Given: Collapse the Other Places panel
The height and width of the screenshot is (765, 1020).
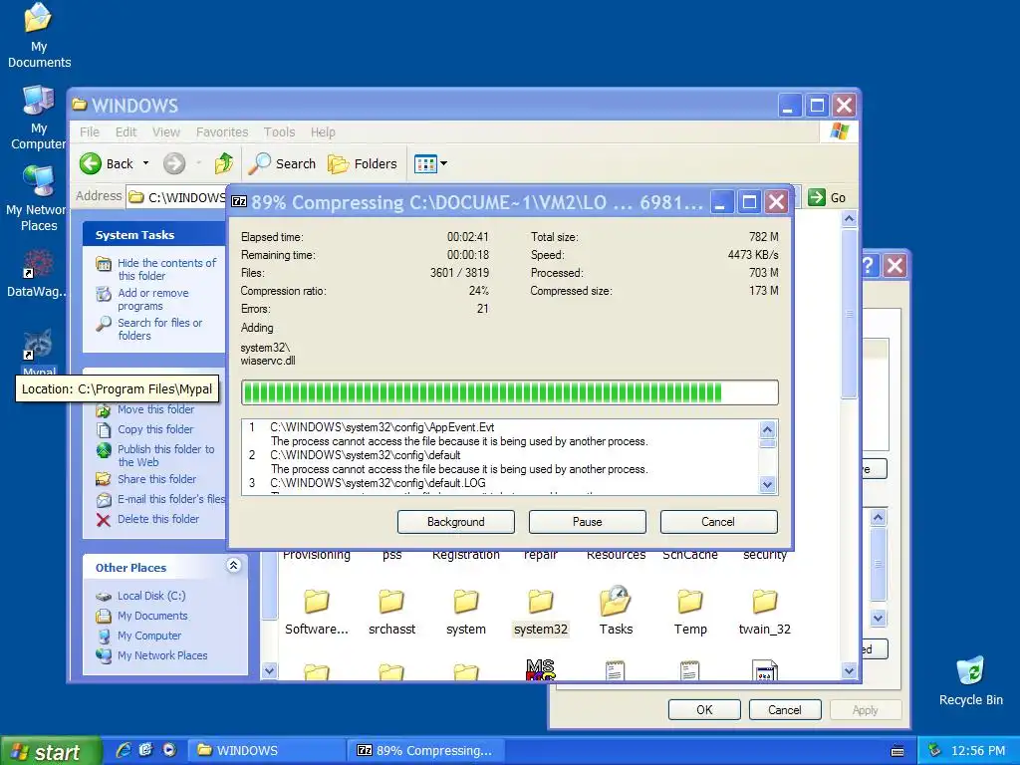Looking at the screenshot, I should coord(233,566).
